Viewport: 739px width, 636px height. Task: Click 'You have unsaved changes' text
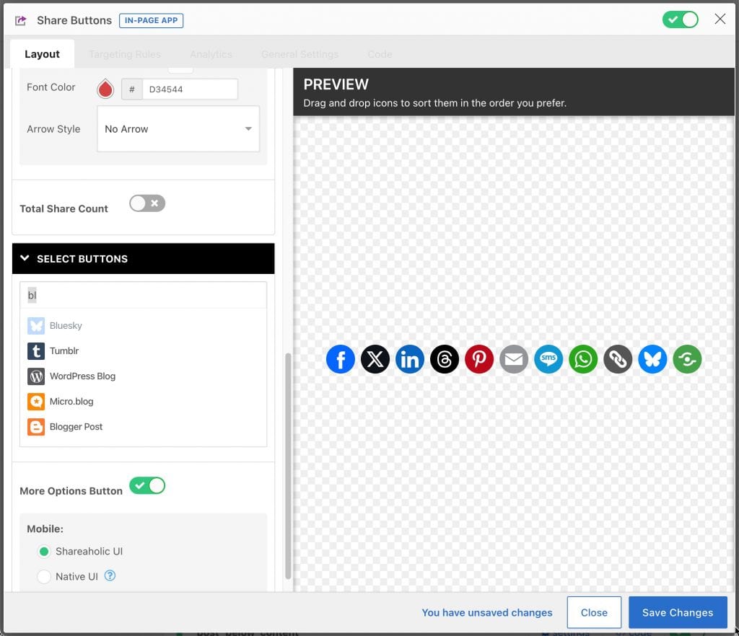tap(487, 612)
